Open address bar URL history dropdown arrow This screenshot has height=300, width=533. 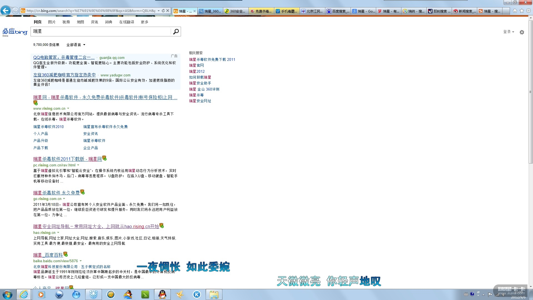(159, 11)
